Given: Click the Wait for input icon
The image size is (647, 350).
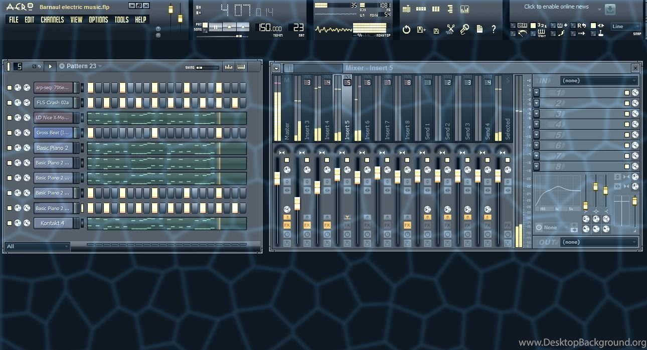Looking at the screenshot, I should [x=542, y=34].
